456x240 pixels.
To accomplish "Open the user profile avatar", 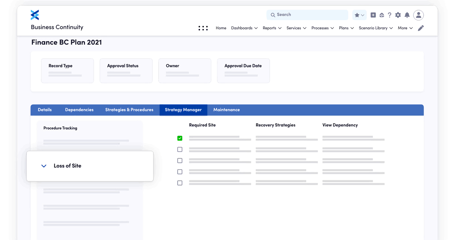I will pos(418,15).
